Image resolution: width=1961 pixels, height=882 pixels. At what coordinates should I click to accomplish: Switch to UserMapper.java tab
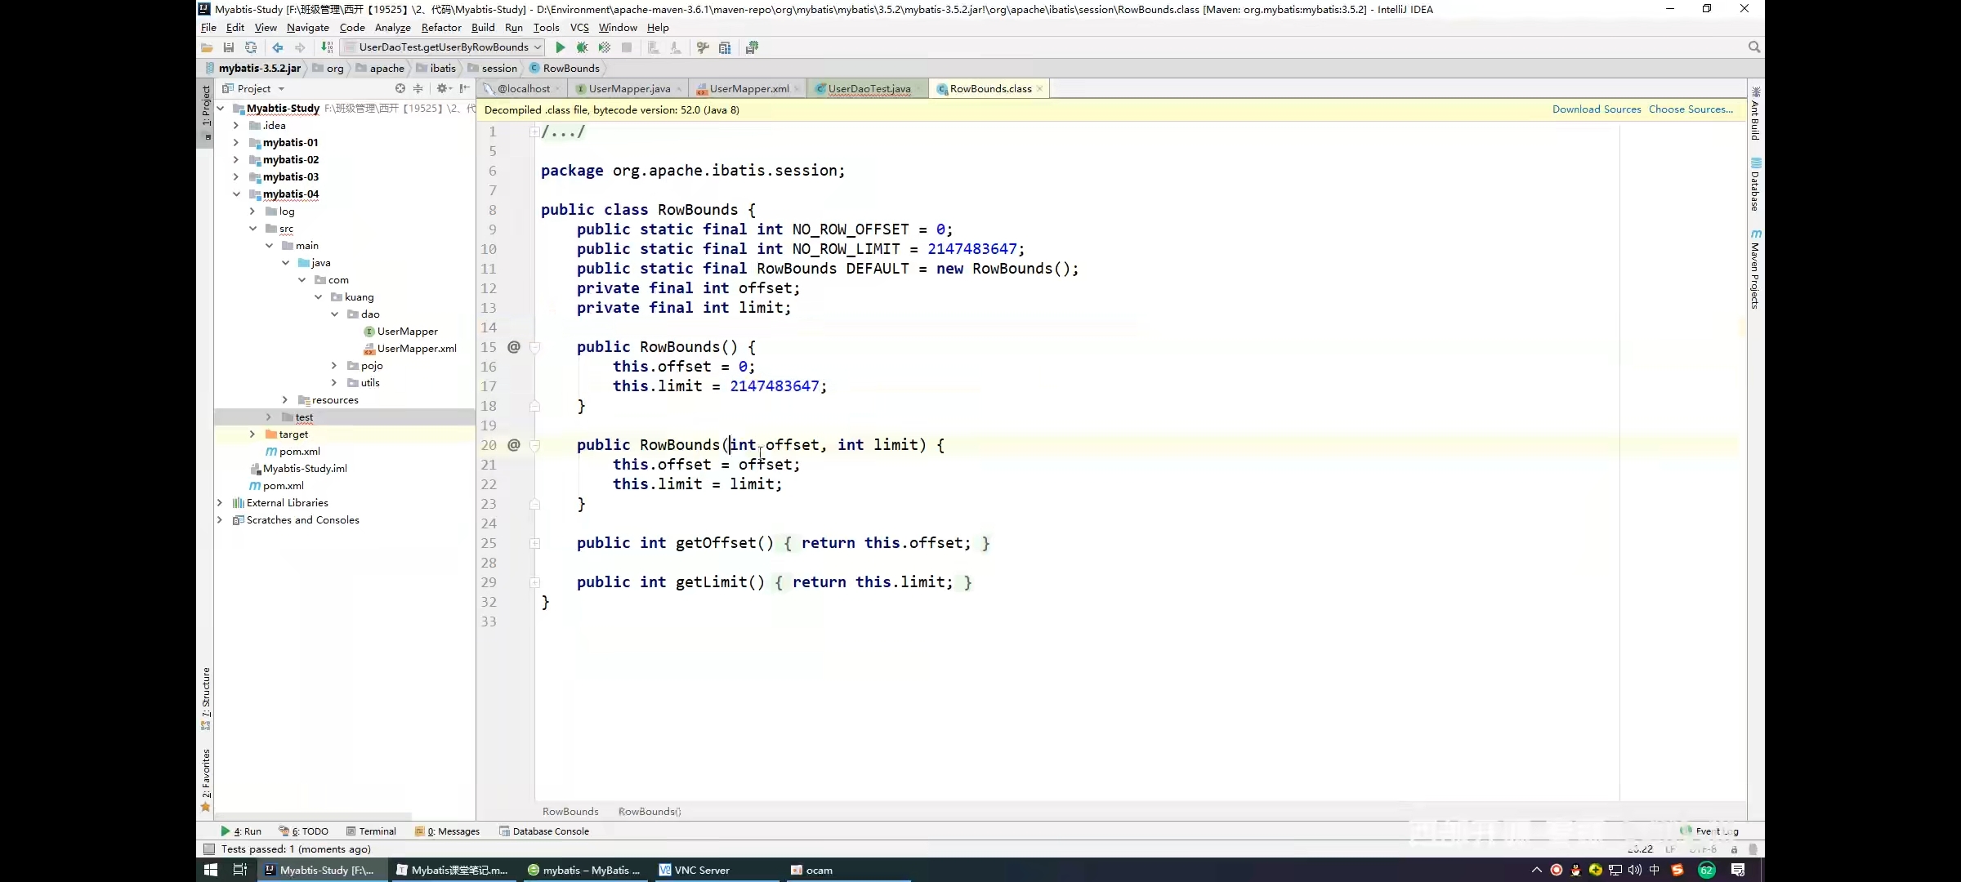coord(629,89)
